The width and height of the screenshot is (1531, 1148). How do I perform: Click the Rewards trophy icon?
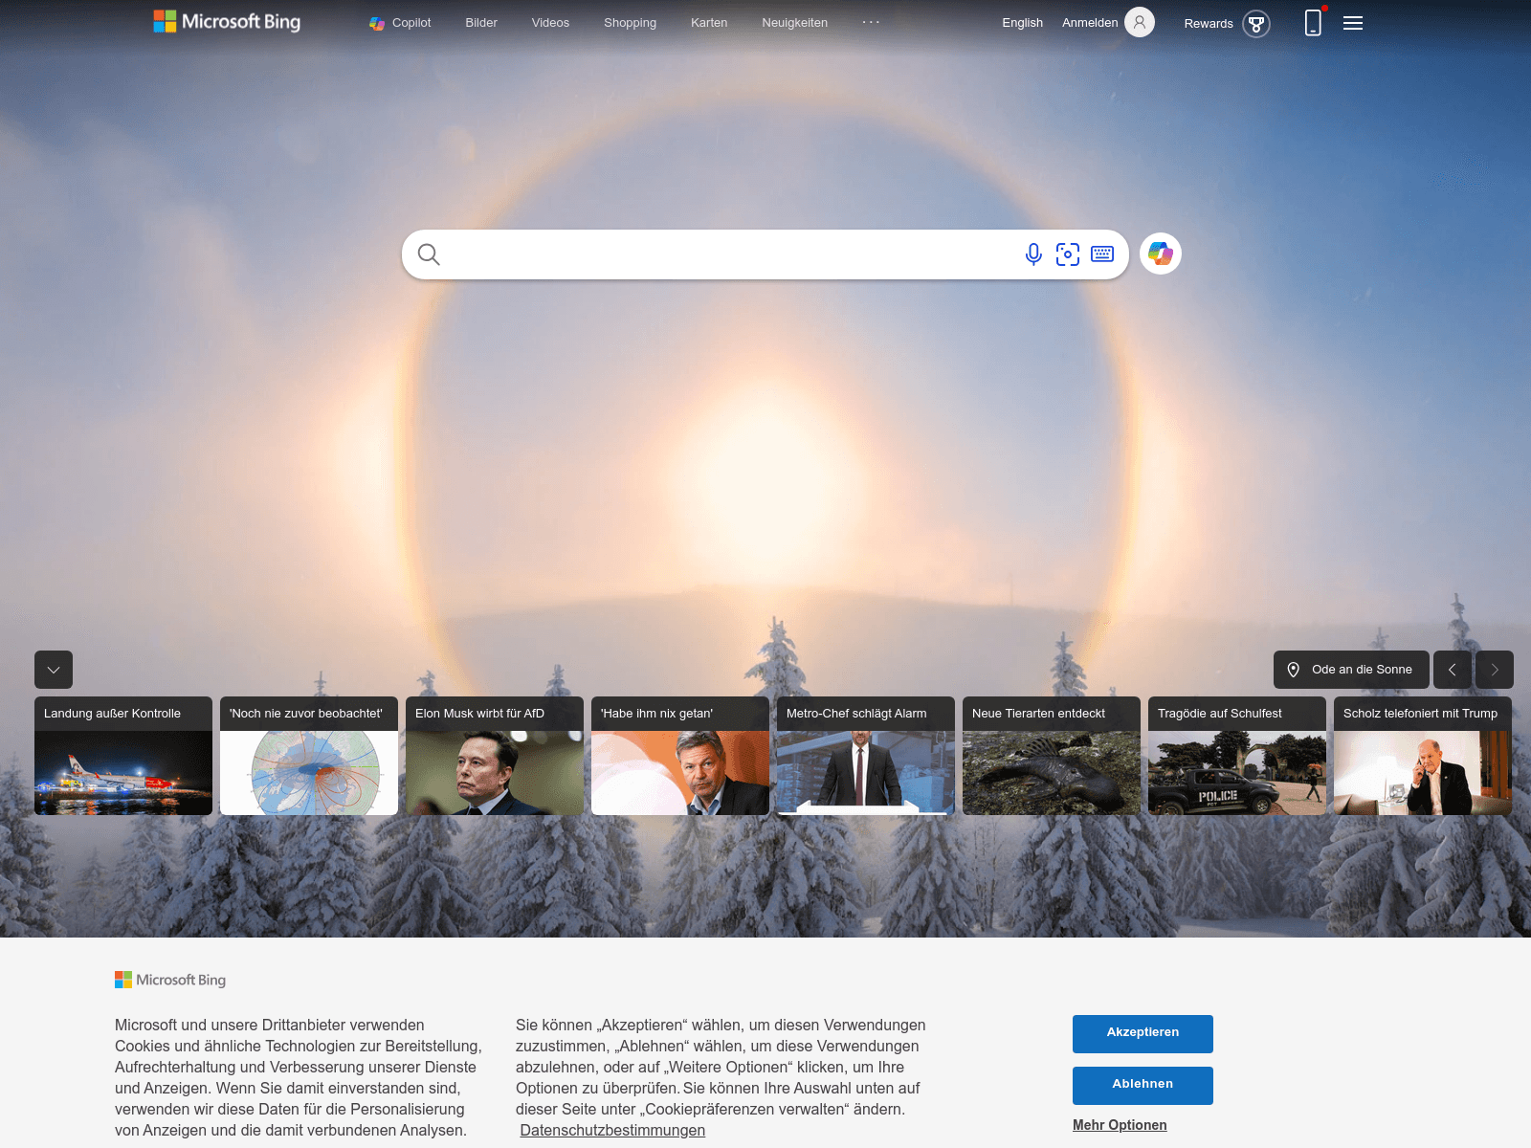tap(1256, 24)
